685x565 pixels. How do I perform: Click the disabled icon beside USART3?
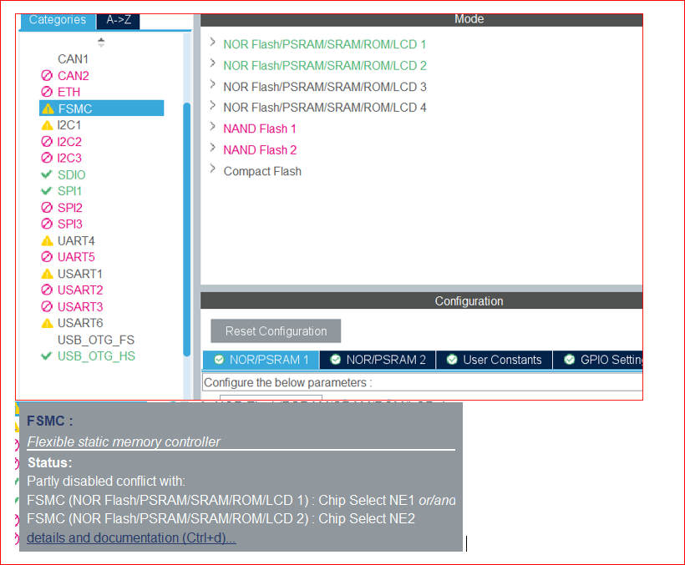tap(47, 307)
